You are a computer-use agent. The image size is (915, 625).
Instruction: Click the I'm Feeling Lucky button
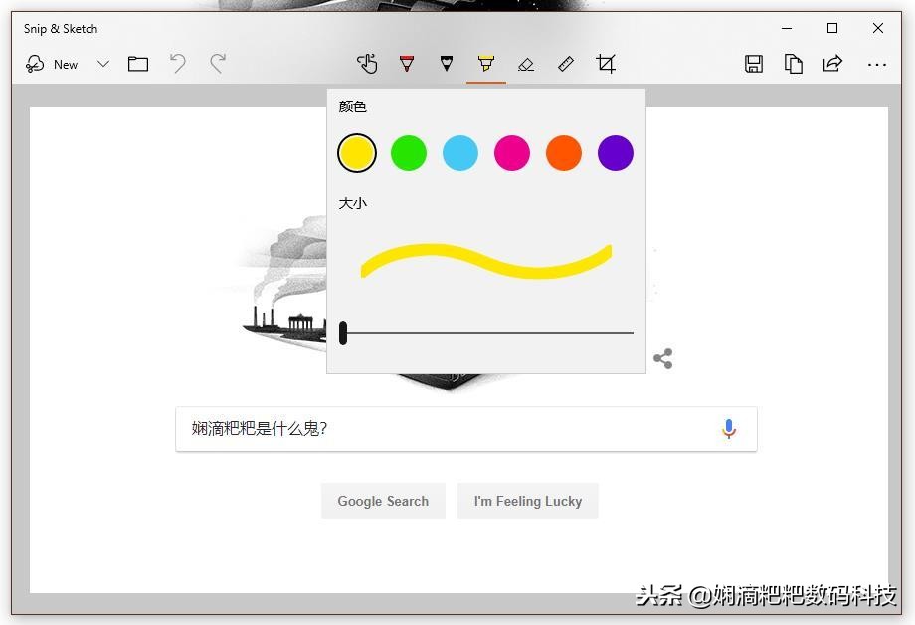[x=527, y=501]
